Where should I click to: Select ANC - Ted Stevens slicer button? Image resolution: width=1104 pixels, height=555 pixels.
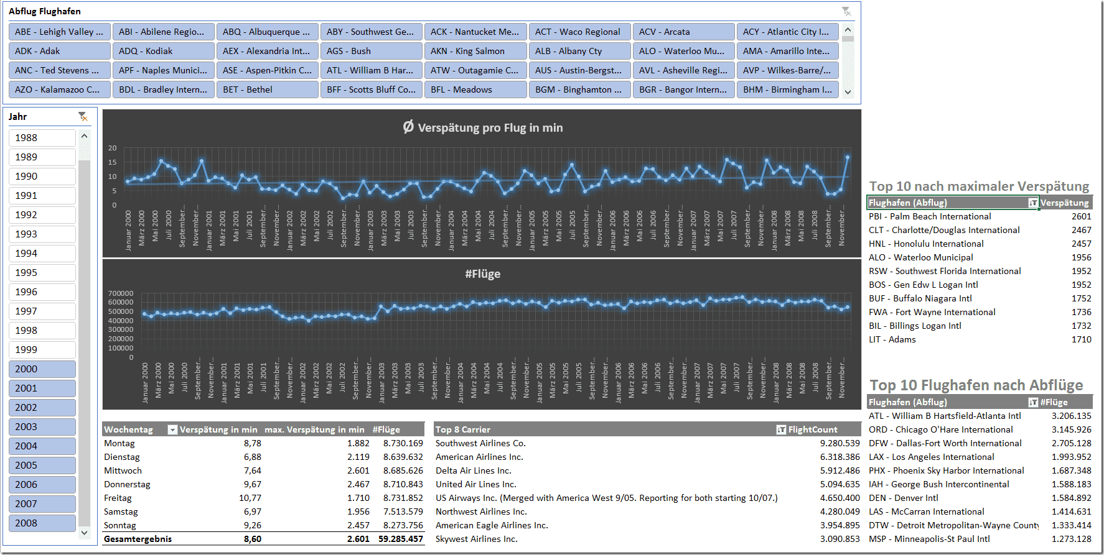[60, 70]
